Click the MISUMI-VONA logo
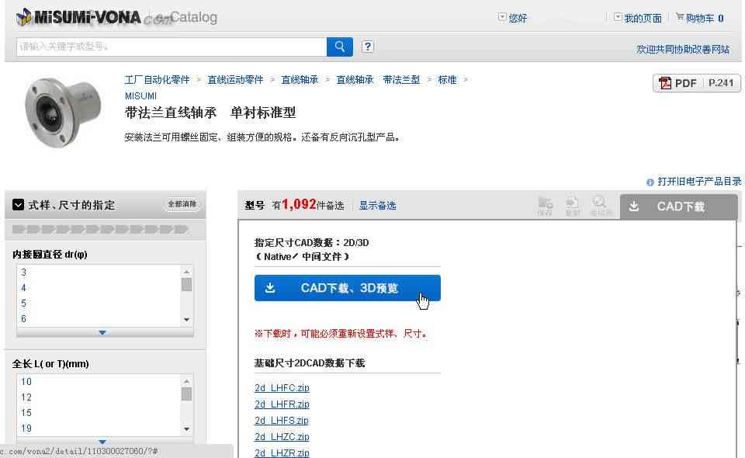 [x=78, y=18]
